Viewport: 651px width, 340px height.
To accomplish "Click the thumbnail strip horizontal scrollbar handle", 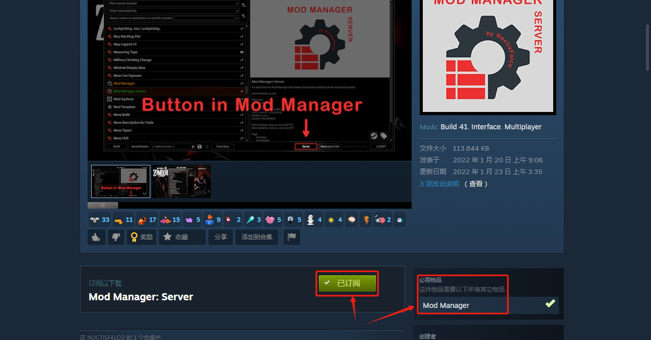I will 103,206.
